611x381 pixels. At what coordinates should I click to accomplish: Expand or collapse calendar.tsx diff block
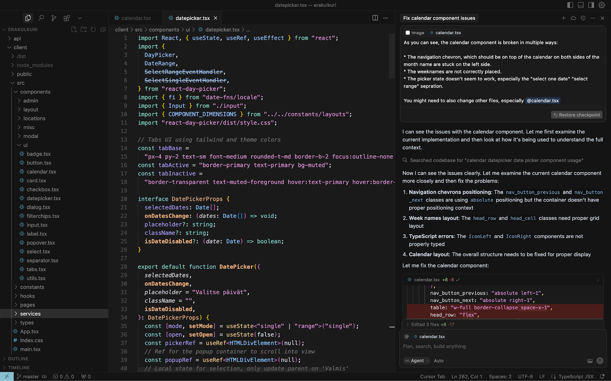click(x=598, y=280)
